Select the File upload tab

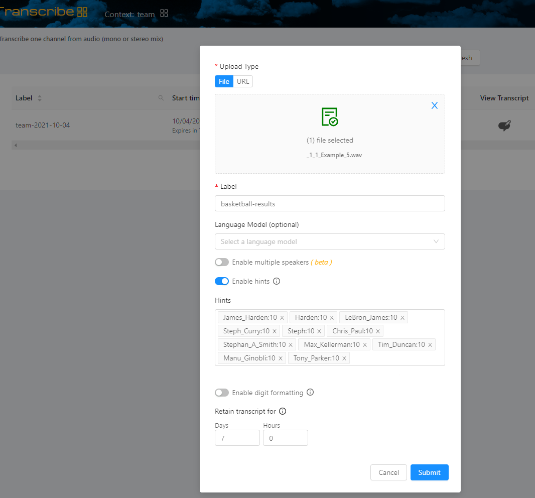224,81
